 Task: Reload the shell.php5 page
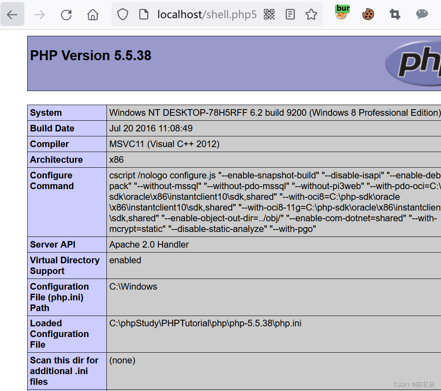point(66,14)
